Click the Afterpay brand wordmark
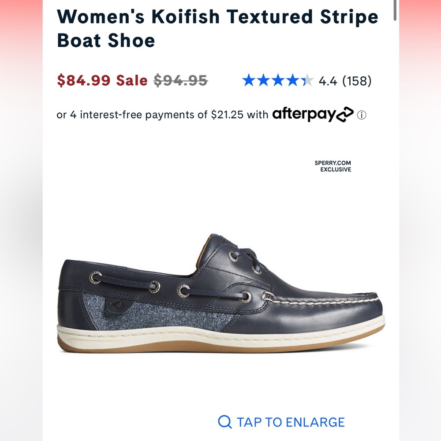This screenshot has height=441, width=441. tap(304, 114)
